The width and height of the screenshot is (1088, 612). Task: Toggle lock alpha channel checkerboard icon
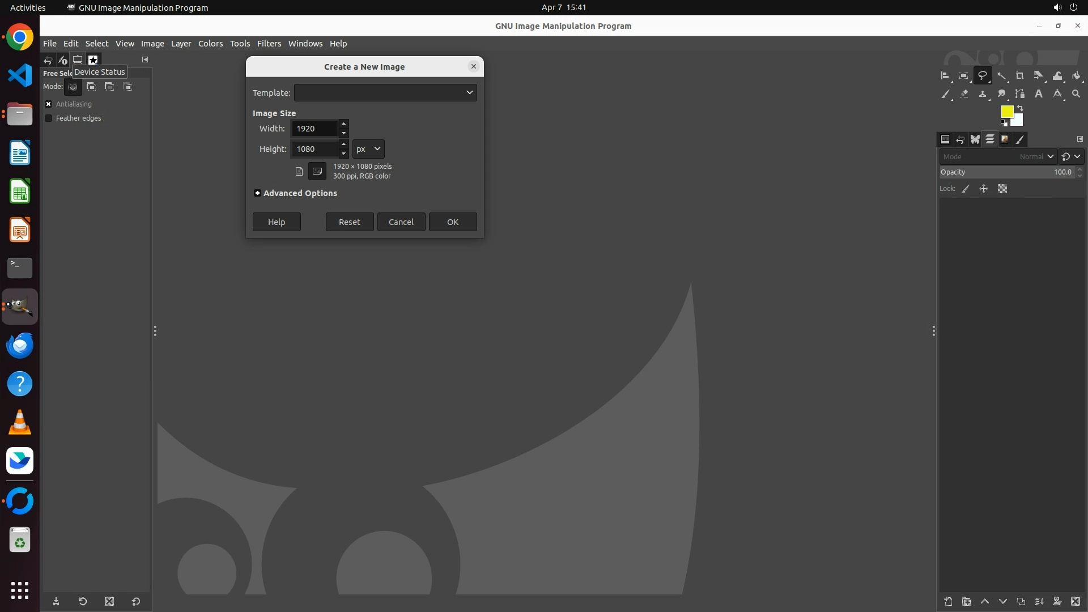(1002, 189)
